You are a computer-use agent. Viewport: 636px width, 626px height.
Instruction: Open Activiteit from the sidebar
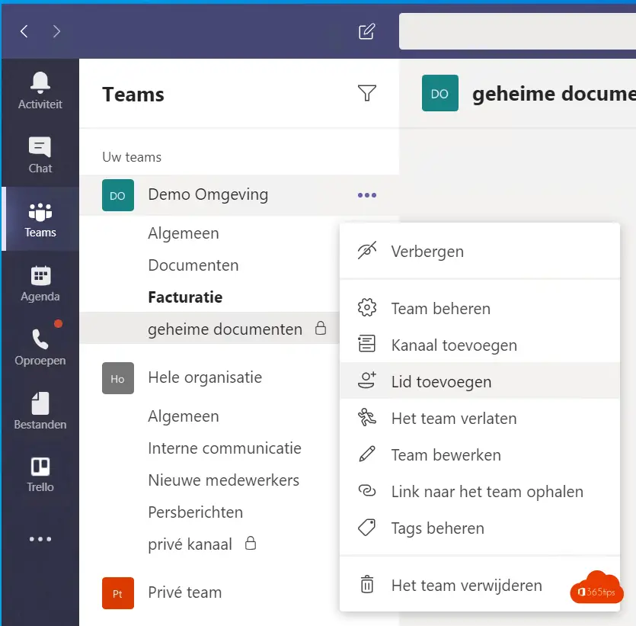40,91
